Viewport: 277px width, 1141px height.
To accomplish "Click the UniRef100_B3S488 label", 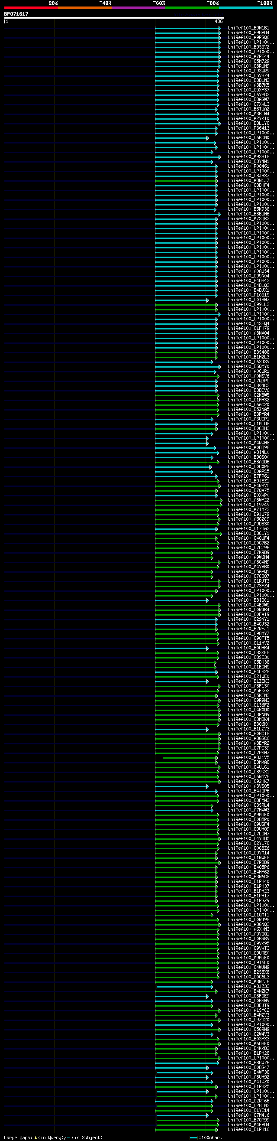I will [x=248, y=352].
